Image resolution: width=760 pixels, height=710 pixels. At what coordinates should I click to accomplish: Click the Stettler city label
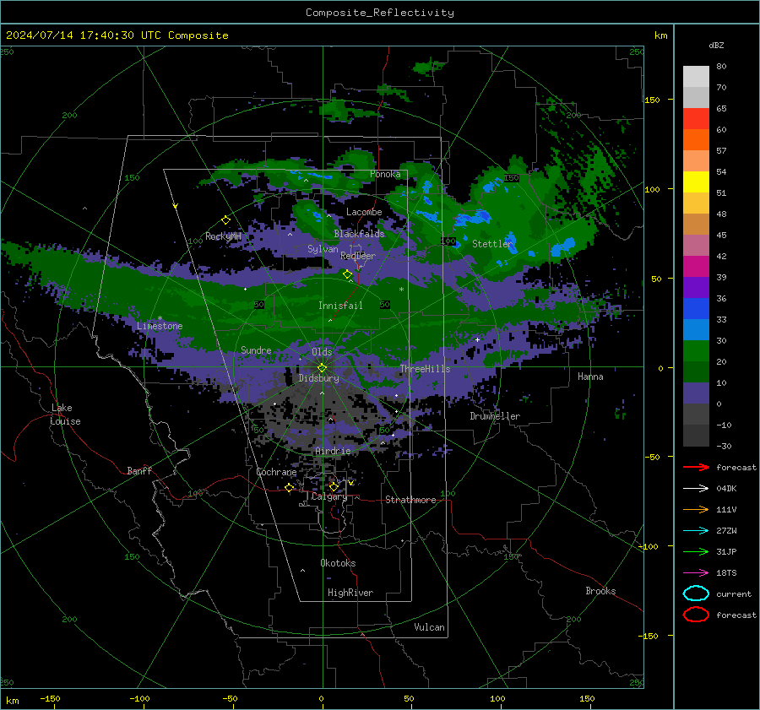coord(492,244)
